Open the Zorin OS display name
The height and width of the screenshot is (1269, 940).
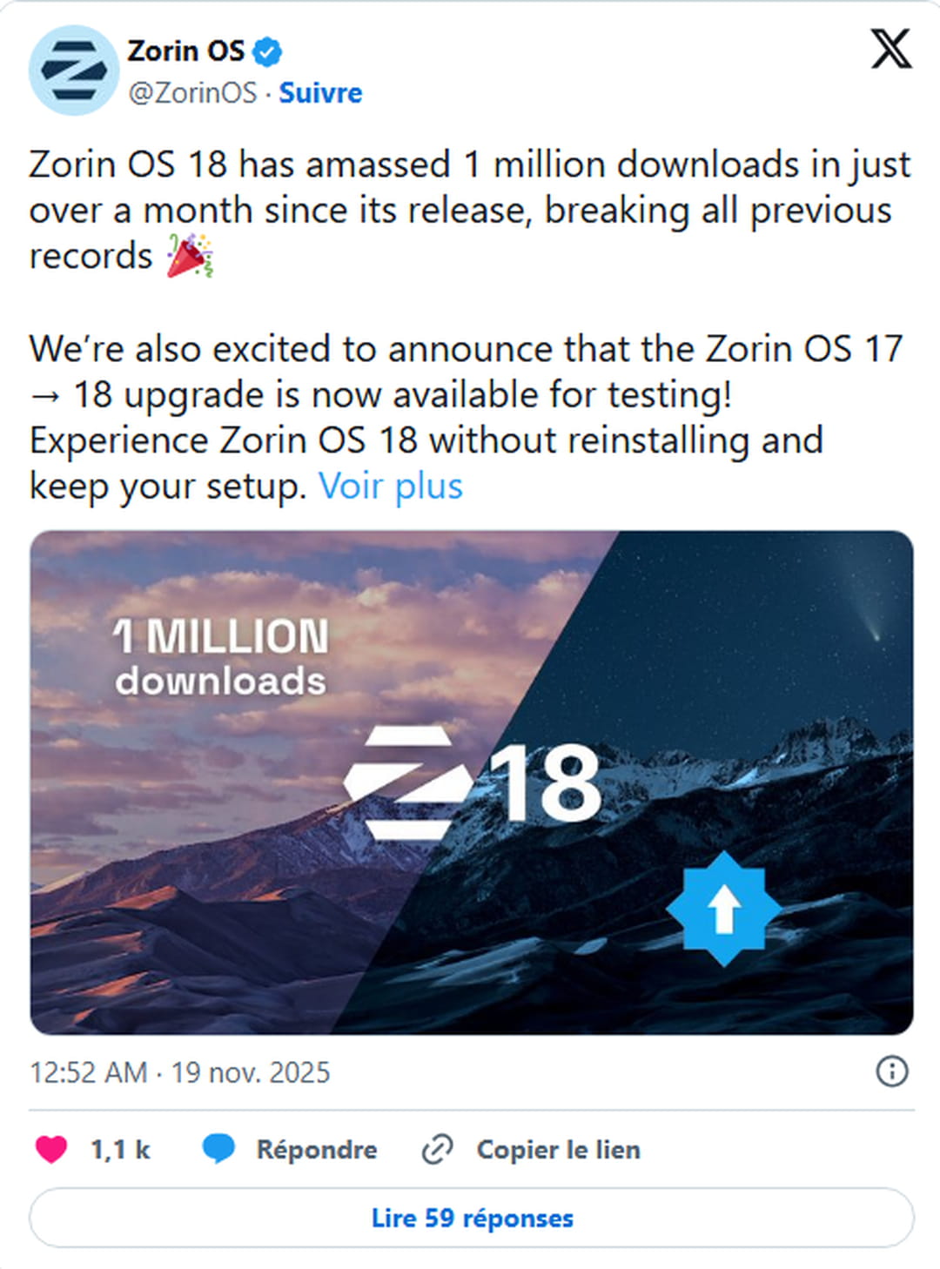coord(186,51)
